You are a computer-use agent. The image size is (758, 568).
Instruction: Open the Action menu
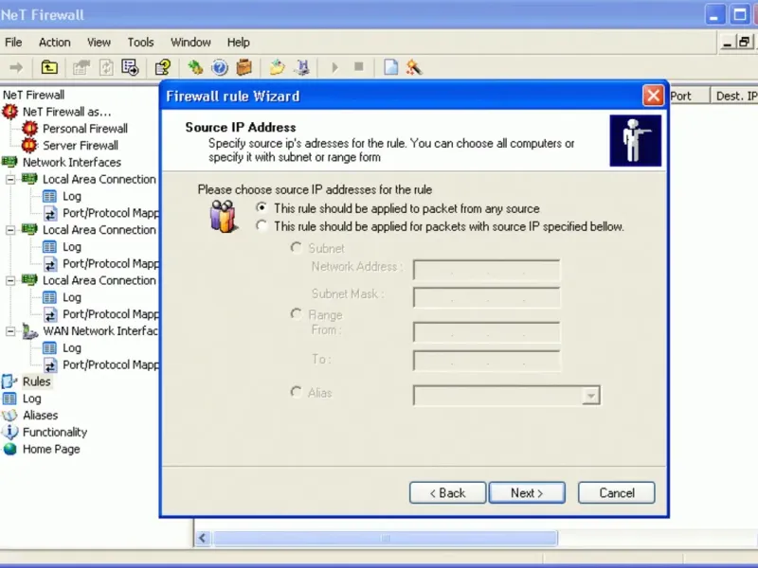(55, 43)
